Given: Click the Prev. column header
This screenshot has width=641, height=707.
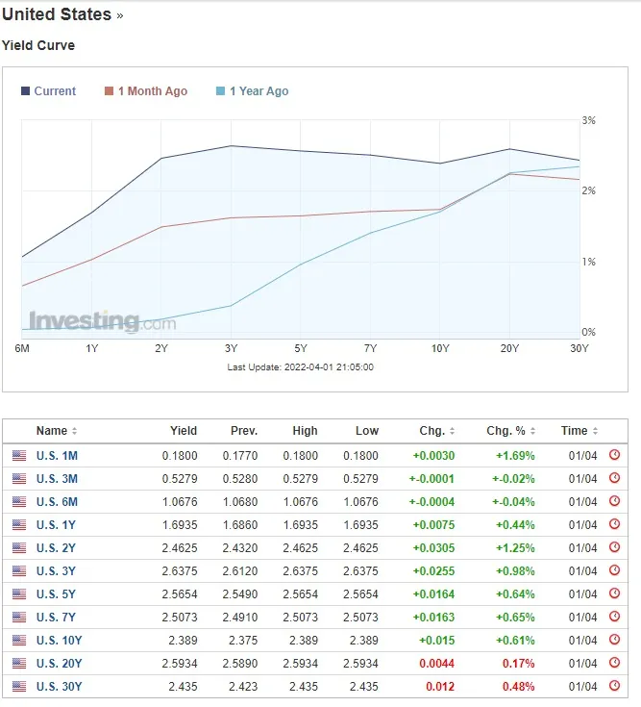Looking at the screenshot, I should [x=244, y=431].
